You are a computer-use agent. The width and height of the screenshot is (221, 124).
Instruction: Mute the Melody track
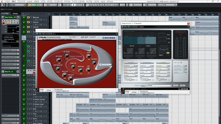tap(28, 18)
